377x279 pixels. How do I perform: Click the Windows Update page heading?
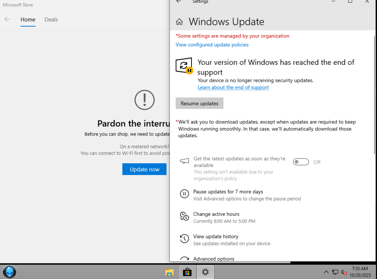(x=226, y=22)
